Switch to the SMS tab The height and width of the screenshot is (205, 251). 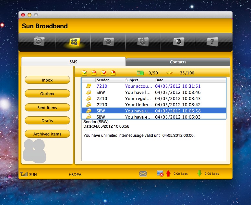tap(73, 62)
